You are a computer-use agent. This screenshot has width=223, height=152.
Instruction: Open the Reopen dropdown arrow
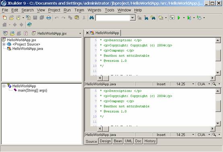coord(23,18)
